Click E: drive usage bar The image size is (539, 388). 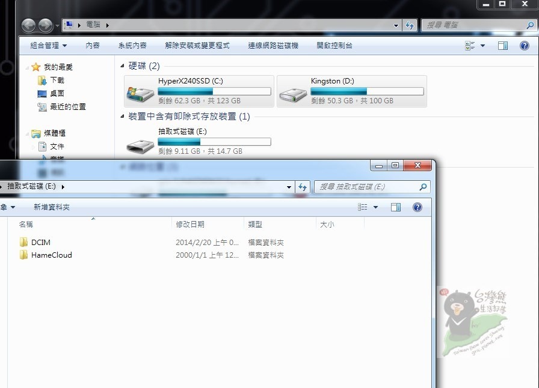click(x=214, y=142)
